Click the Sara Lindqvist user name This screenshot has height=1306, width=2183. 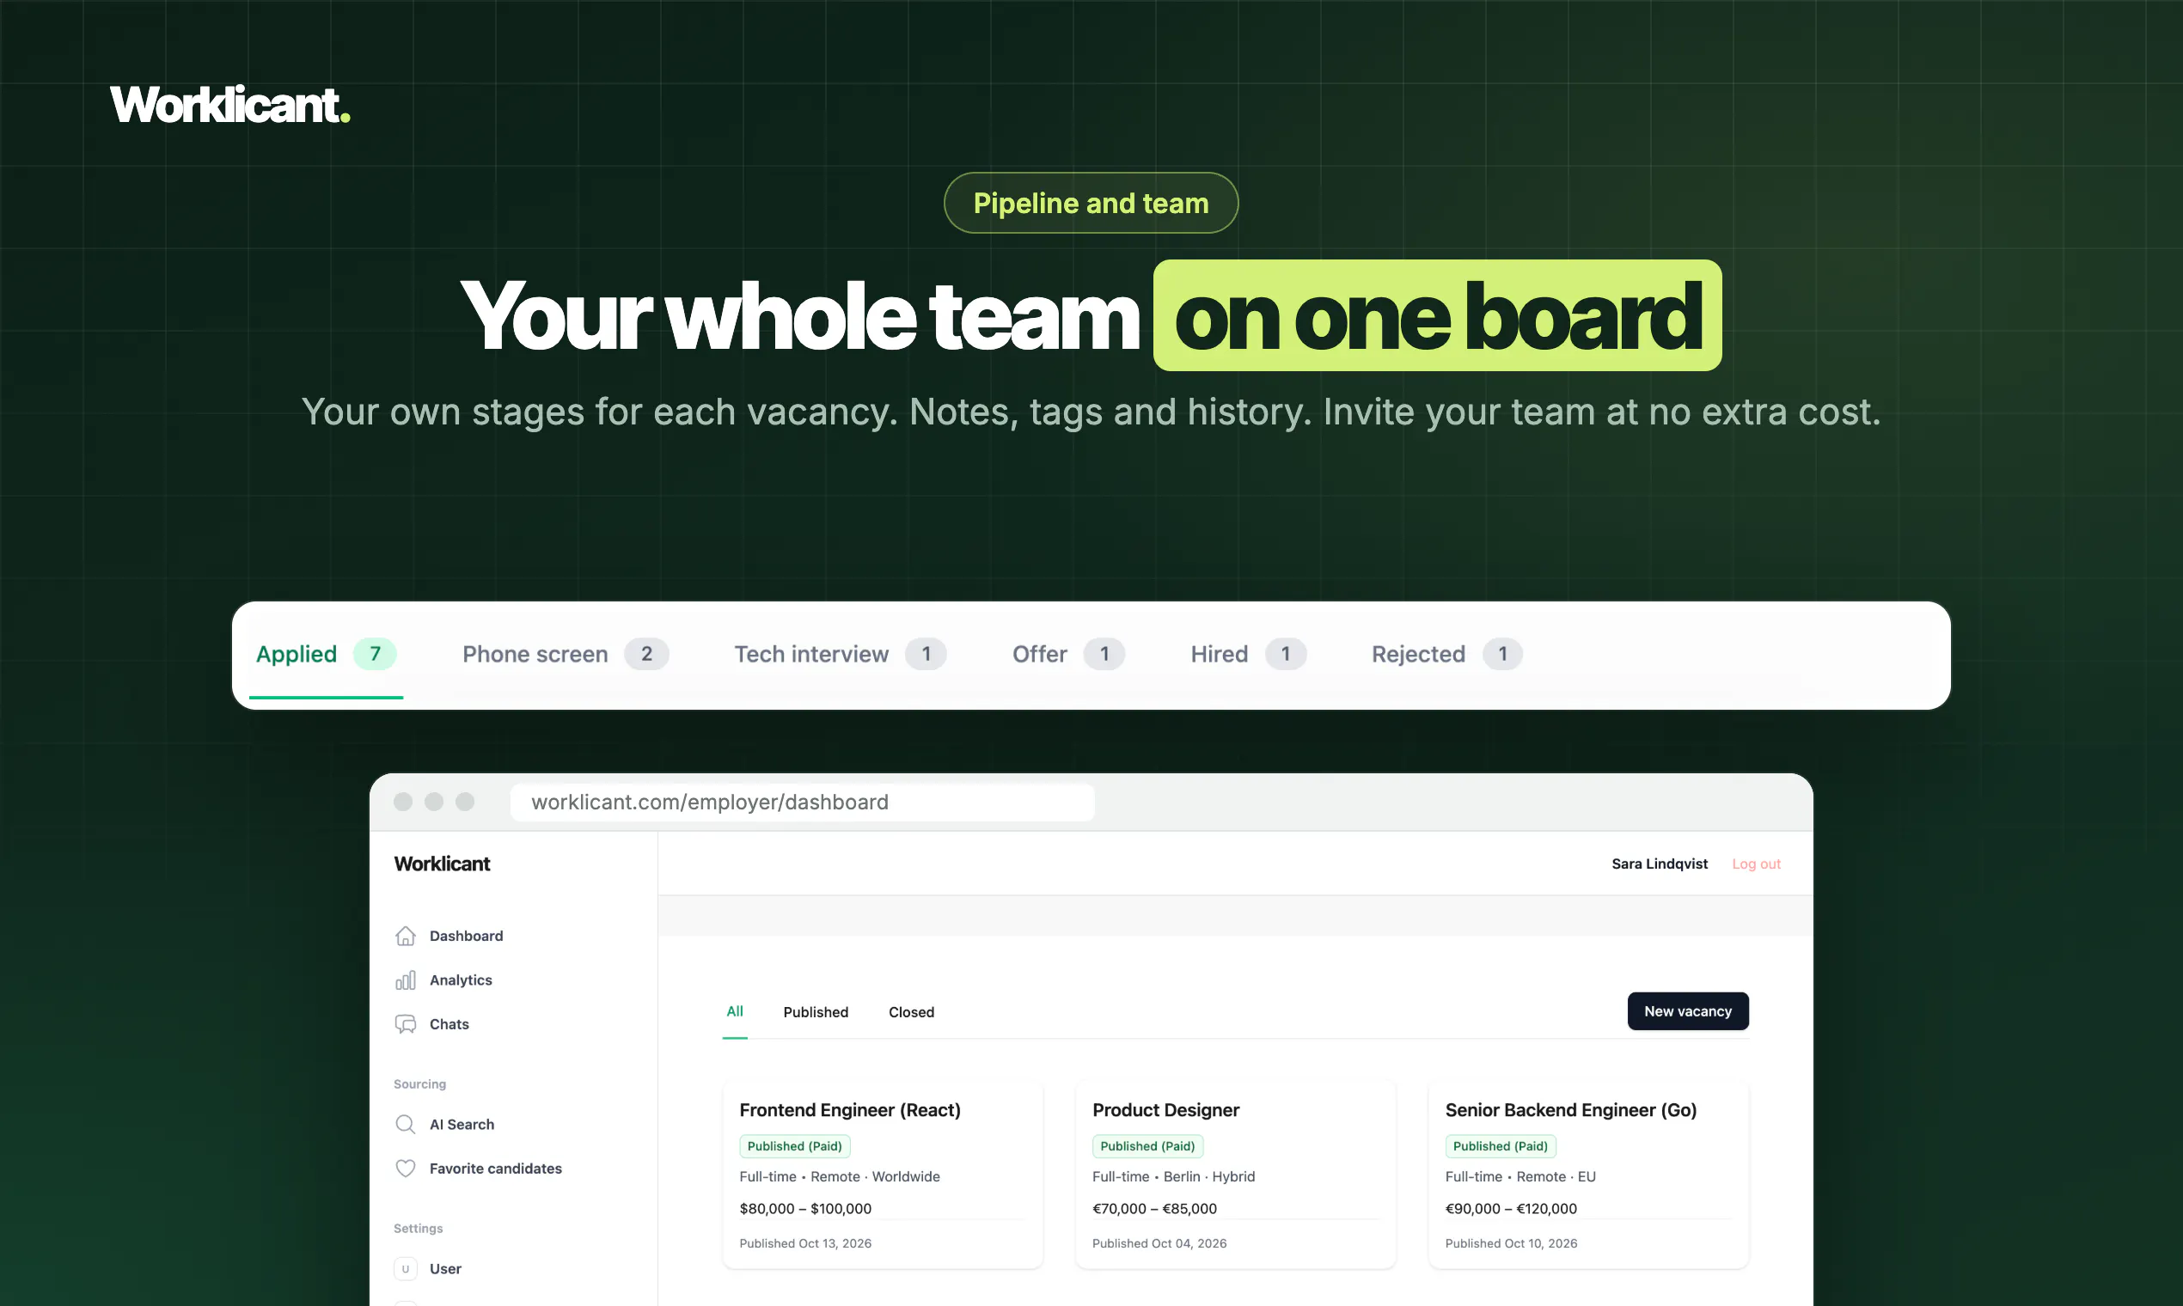[1660, 864]
